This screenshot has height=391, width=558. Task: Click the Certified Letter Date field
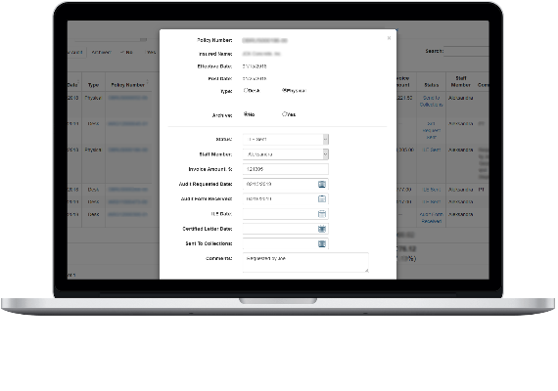(280, 229)
